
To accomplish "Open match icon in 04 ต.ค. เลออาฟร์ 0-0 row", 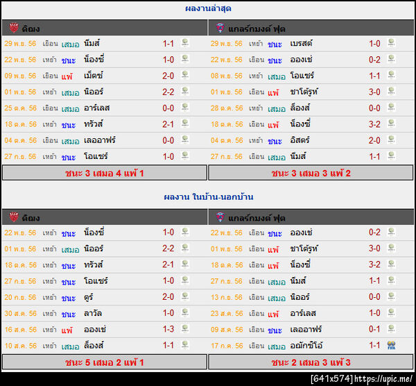I will pos(184,140).
